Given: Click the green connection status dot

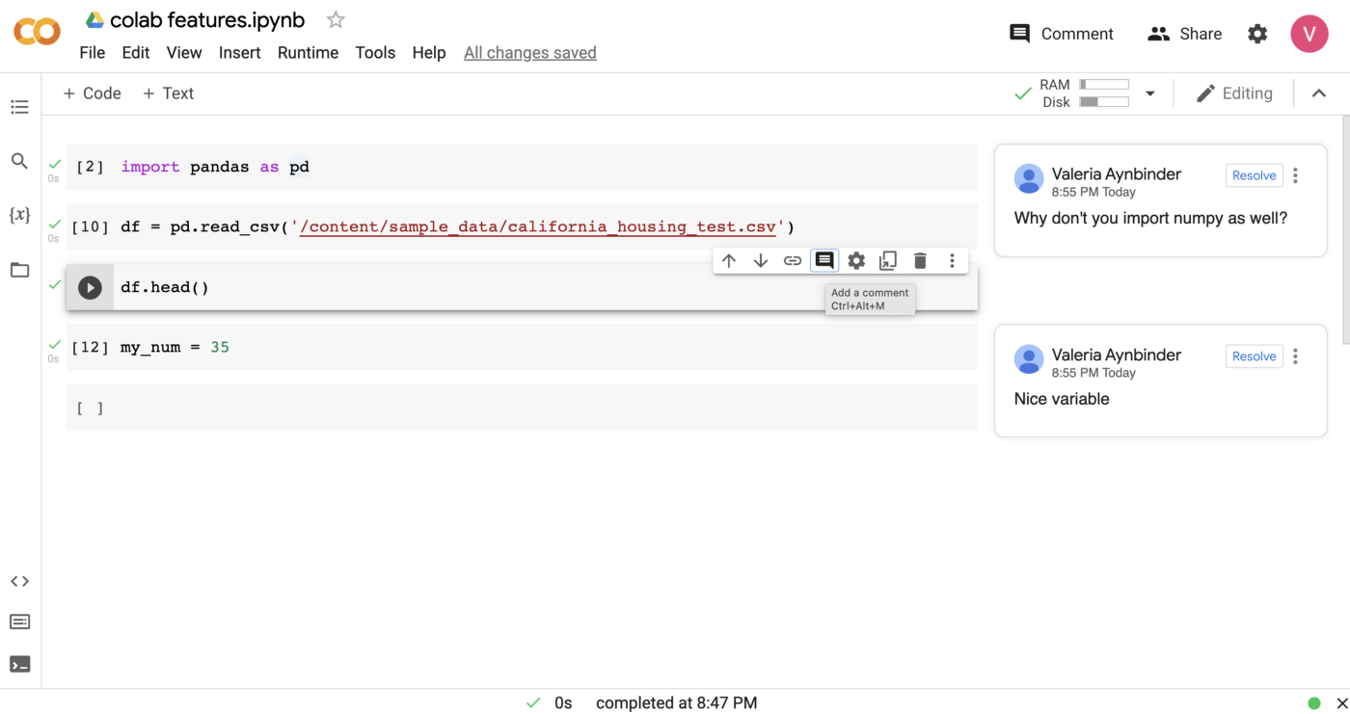Looking at the screenshot, I should click(1313, 703).
